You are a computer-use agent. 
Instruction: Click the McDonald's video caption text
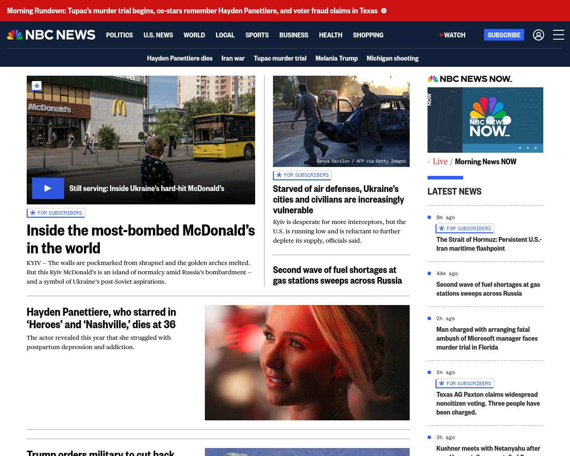coord(147,188)
